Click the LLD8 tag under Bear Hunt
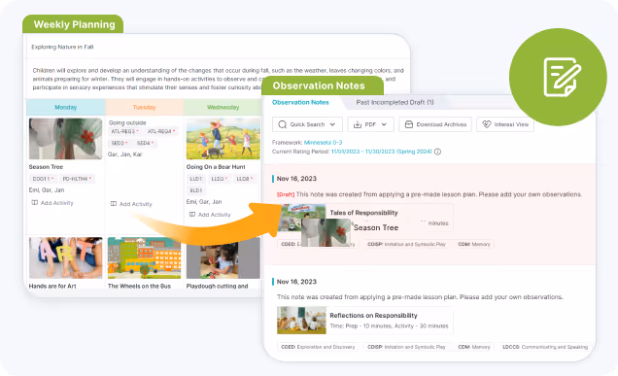618x376 pixels. pos(244,179)
